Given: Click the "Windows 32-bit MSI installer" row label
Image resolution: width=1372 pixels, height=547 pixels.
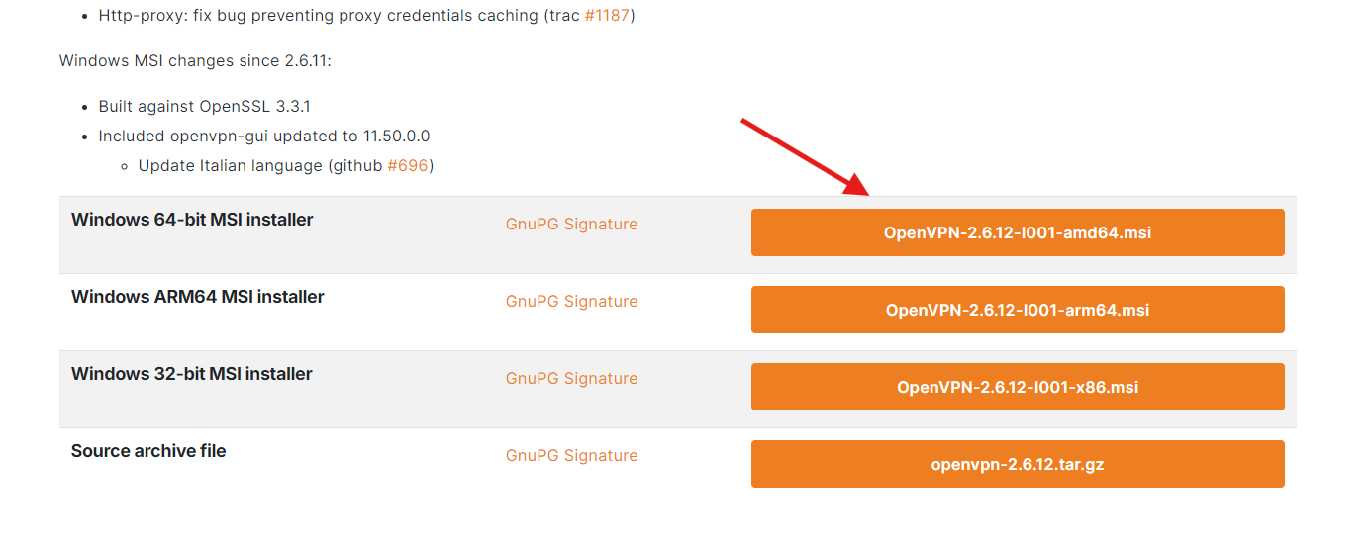Looking at the screenshot, I should point(192,374).
